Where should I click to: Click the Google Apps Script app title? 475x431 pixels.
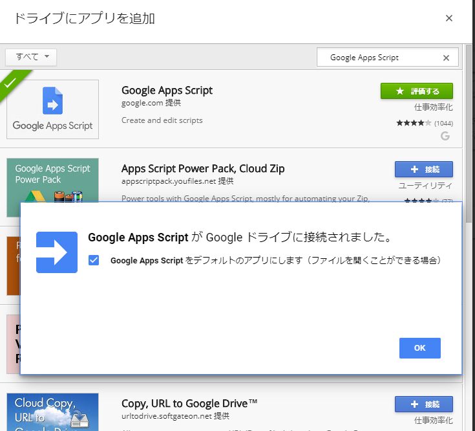[167, 90]
